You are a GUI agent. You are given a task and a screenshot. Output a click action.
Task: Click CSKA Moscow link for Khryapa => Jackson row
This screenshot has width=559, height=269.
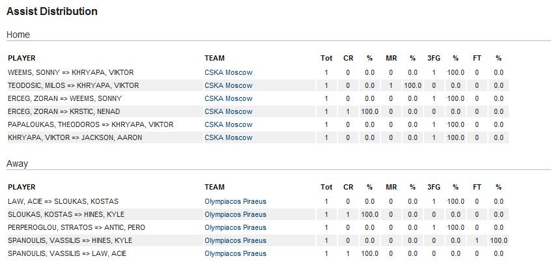[x=228, y=137]
